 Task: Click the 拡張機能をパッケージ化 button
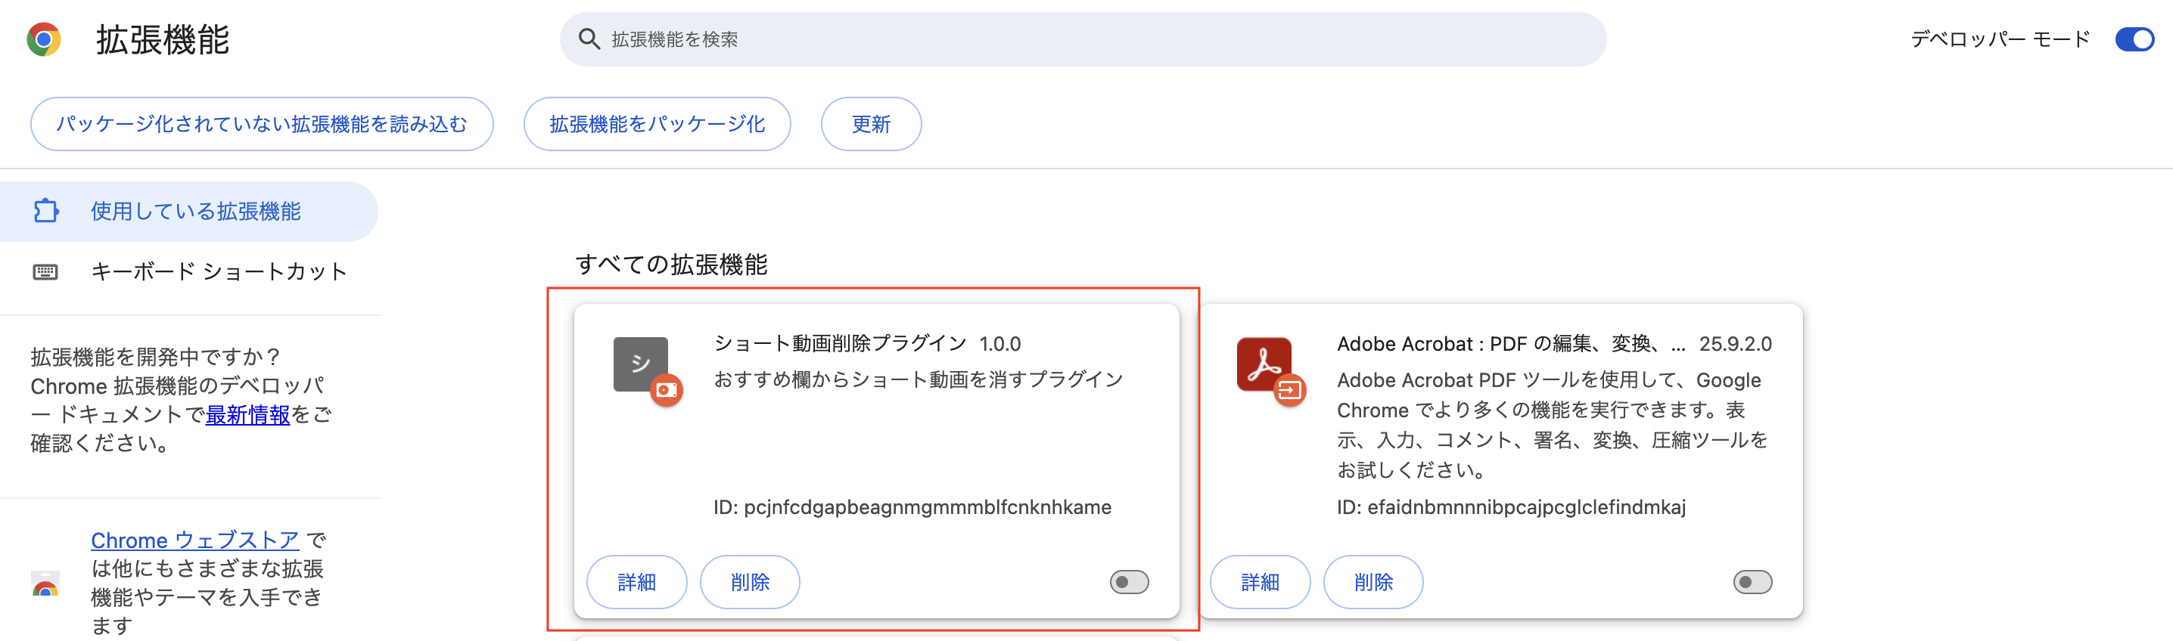click(657, 124)
